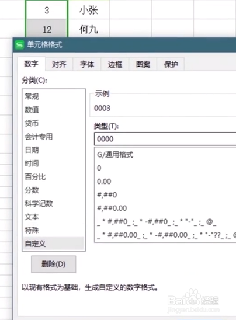Image resolution: width=236 pixels, height=320 pixels.
Task: Switch to the 图案 tab
Action: click(143, 64)
